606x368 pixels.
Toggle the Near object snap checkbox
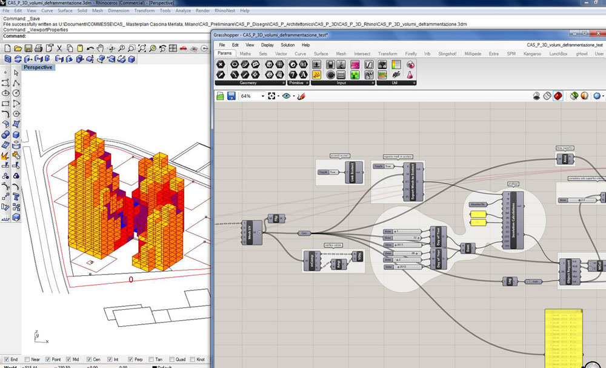coord(27,360)
